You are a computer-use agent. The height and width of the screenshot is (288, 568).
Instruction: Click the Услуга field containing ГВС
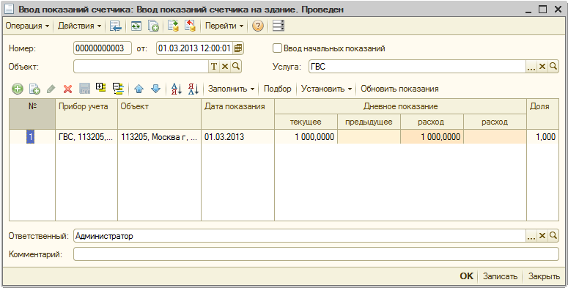(417, 67)
